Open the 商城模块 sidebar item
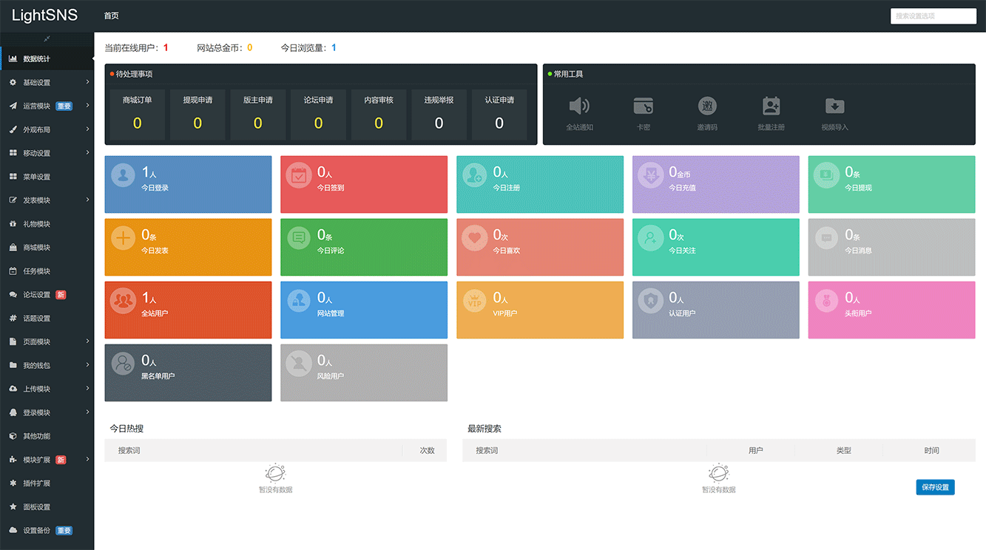 [x=37, y=248]
